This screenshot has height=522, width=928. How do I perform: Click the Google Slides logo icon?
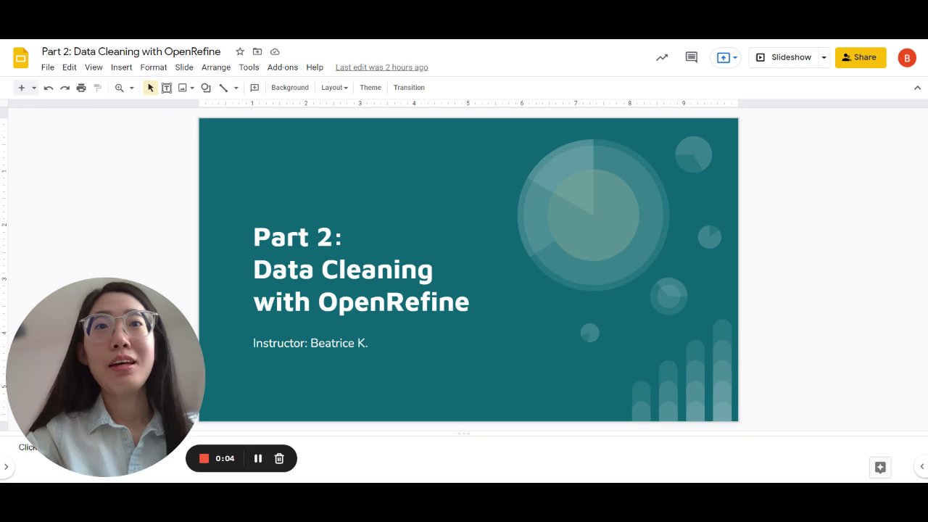(x=21, y=58)
